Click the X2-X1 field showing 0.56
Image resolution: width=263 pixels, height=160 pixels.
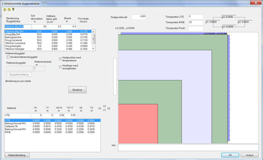[x=59, y=115]
